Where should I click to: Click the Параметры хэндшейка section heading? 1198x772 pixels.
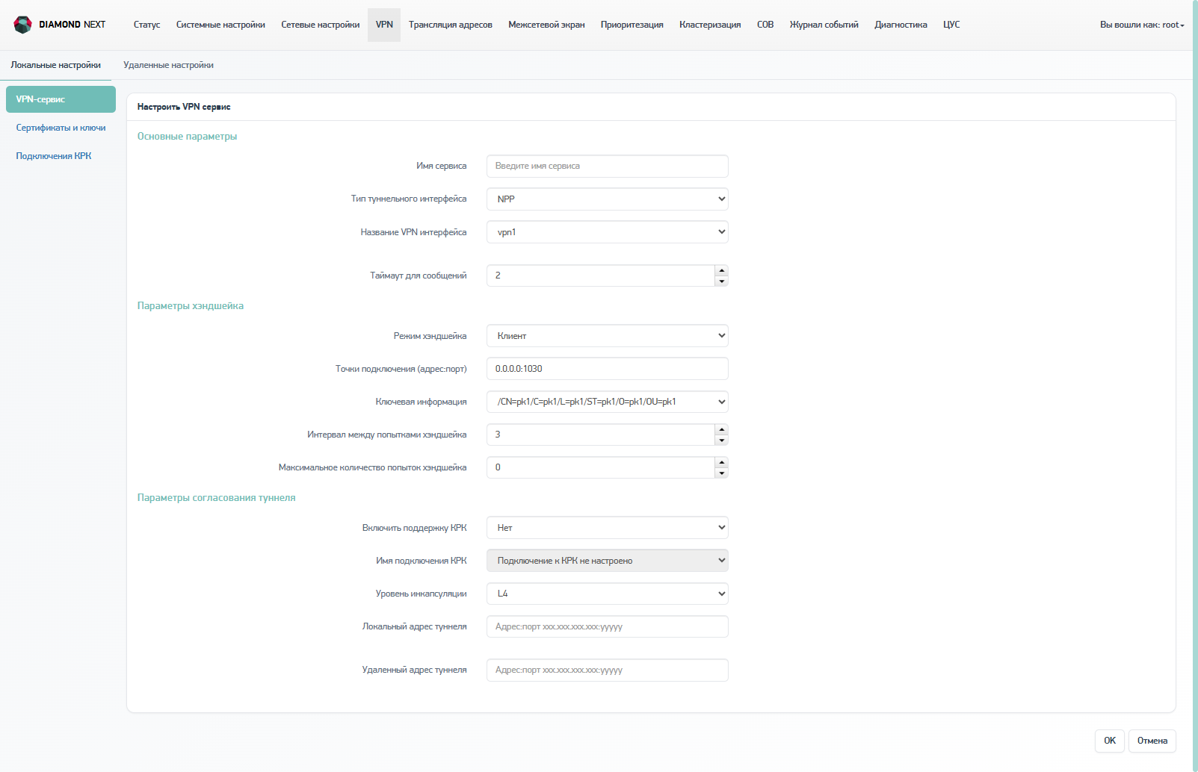point(191,305)
